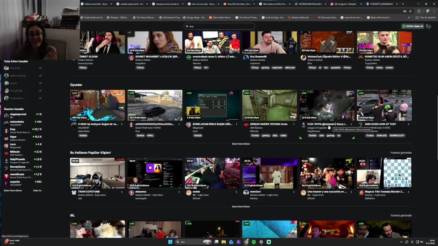The width and height of the screenshot is (438, 246).
Task: Expand bookmarks bar overflow chevron
Action: 409,17
